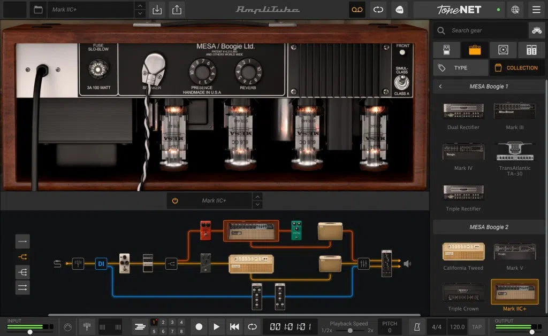
Task: Open the cabinets gear category icon
Action: 503,49
